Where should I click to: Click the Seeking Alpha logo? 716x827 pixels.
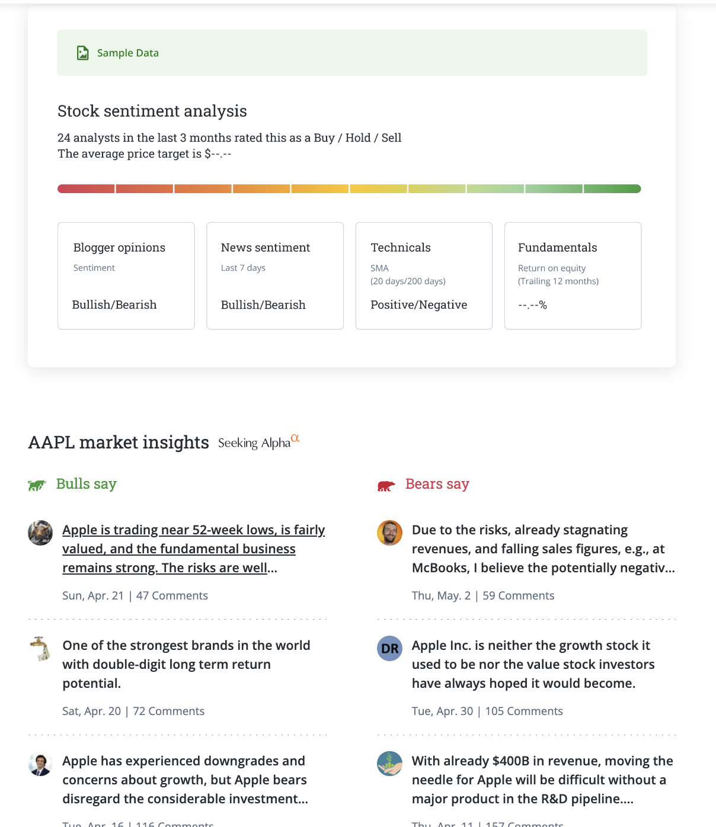pyautogui.click(x=258, y=442)
